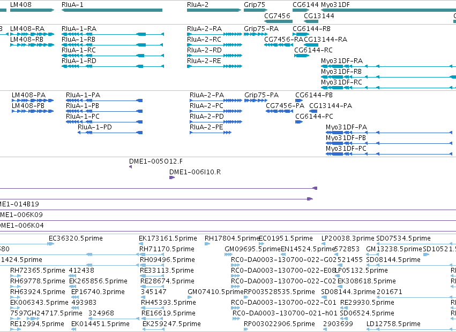Click the DME1-005O12.F marker
Viewport: 456px width, 332px height.
point(130,167)
